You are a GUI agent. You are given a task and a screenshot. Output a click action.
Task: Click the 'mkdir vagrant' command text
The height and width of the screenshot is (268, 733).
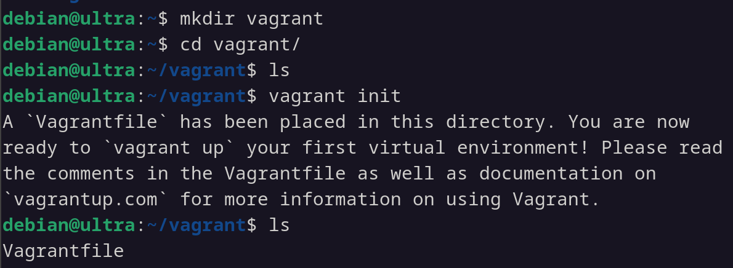251,19
